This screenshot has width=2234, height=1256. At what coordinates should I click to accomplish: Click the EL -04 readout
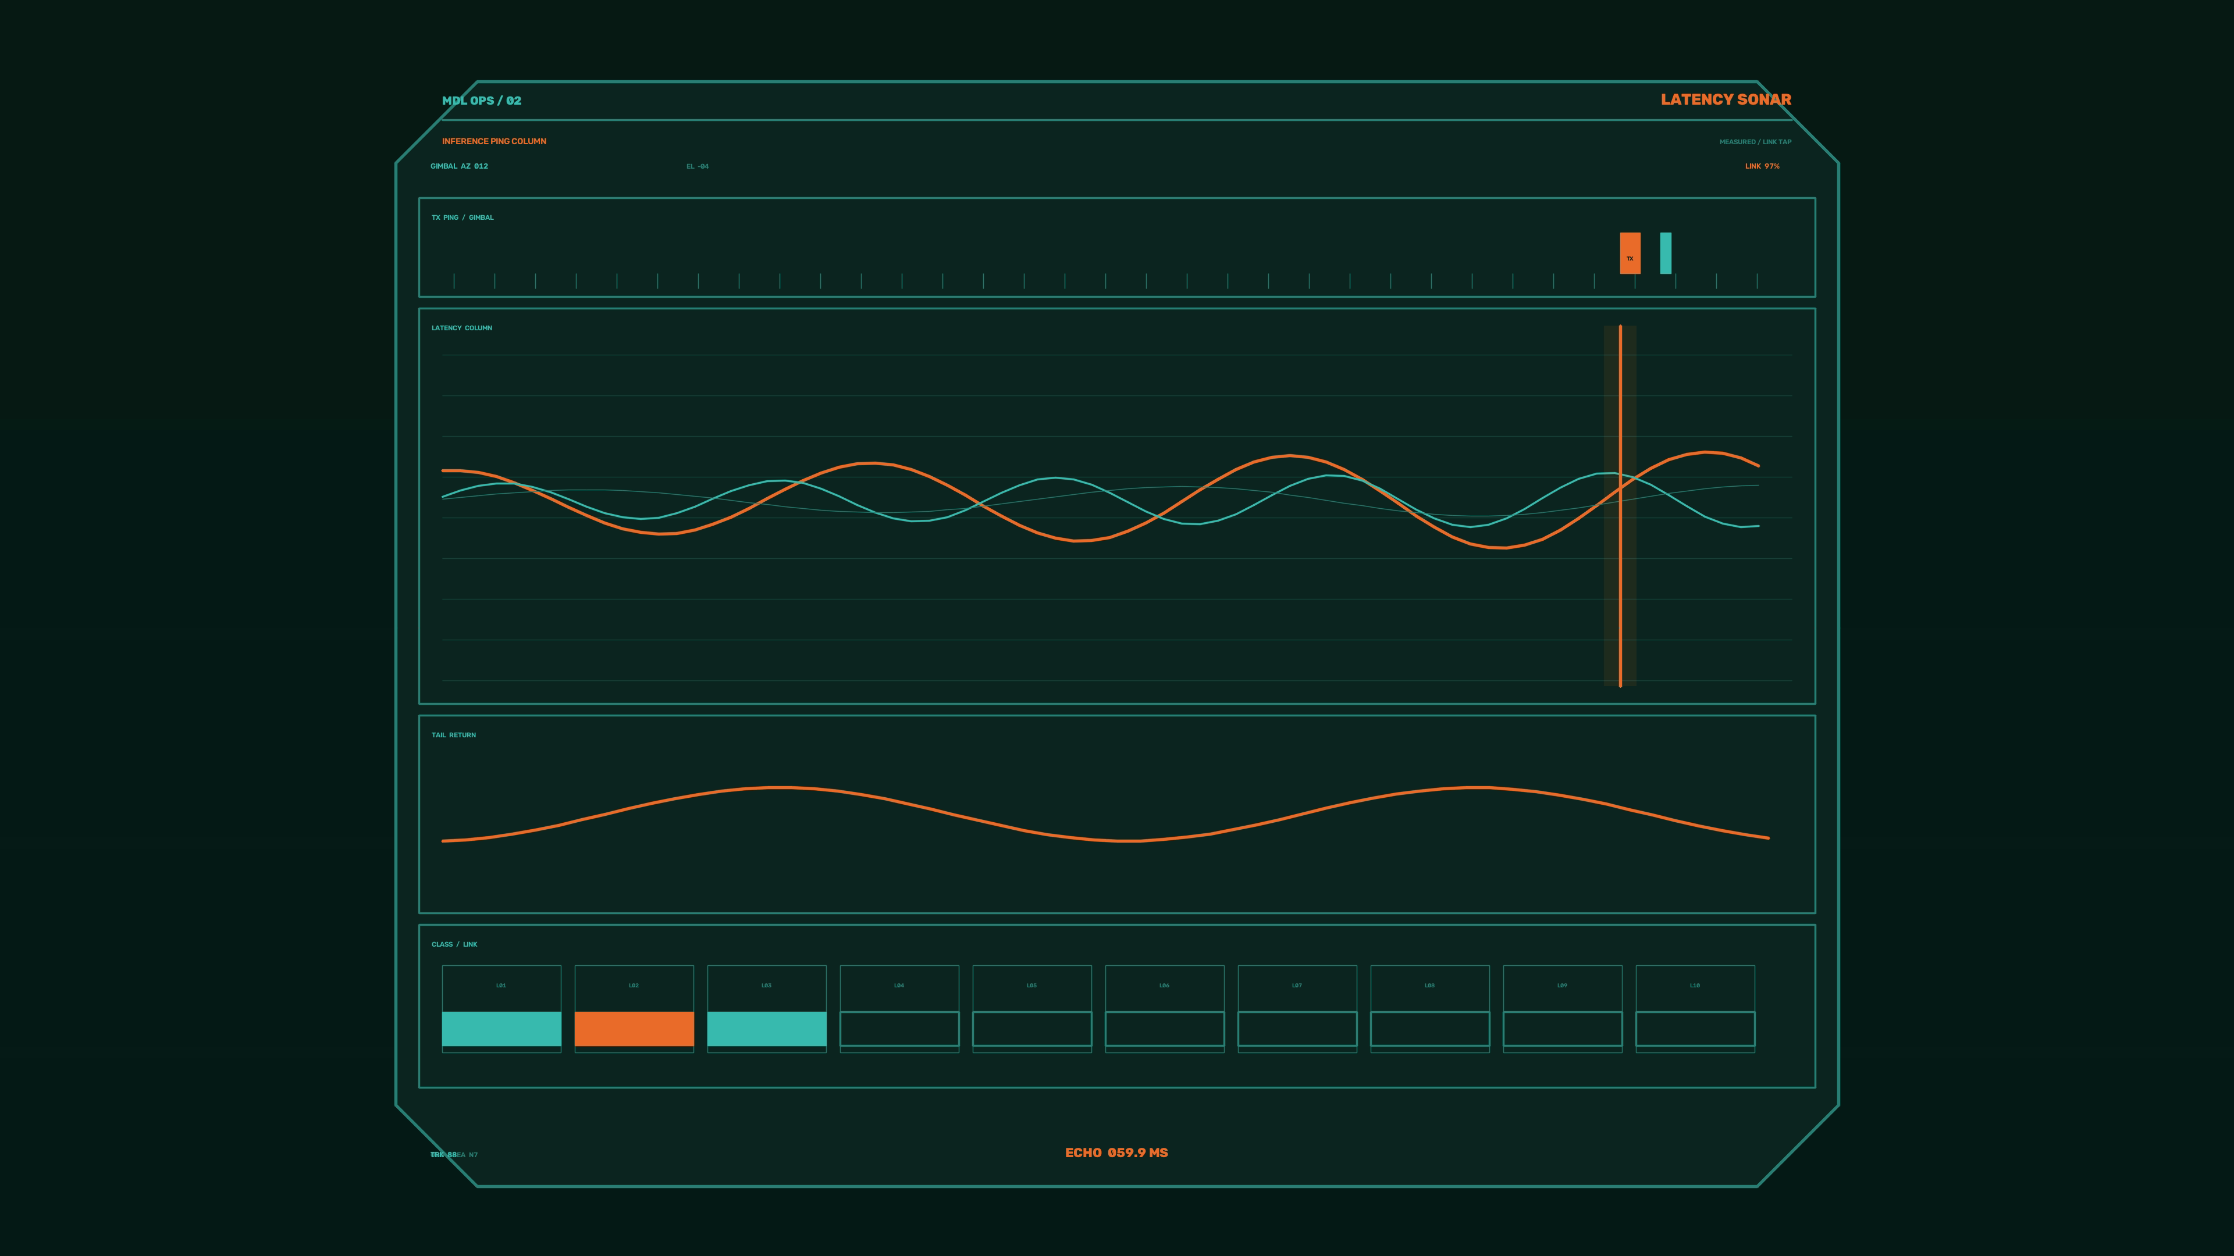pos(698,166)
